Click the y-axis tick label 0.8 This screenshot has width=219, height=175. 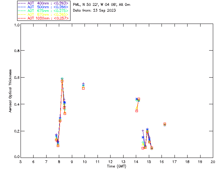(x=17, y=51)
